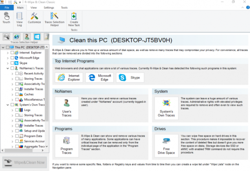Click the Wipe&Clean Now button
250x171 pixels.
pyautogui.click(x=25, y=162)
